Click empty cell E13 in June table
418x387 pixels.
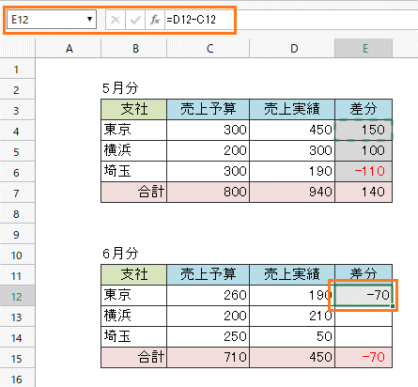pos(364,316)
